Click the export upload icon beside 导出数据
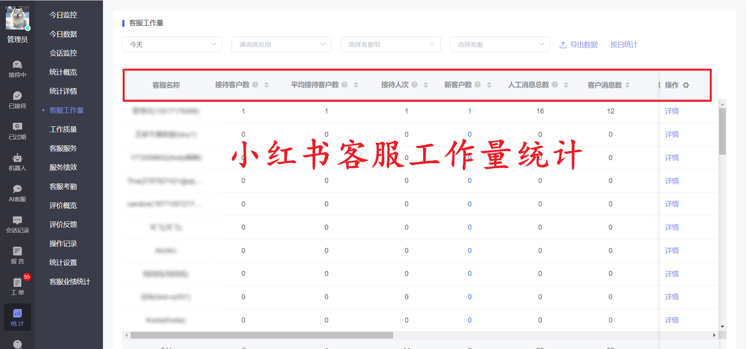This screenshot has height=349, width=746. pyautogui.click(x=563, y=45)
